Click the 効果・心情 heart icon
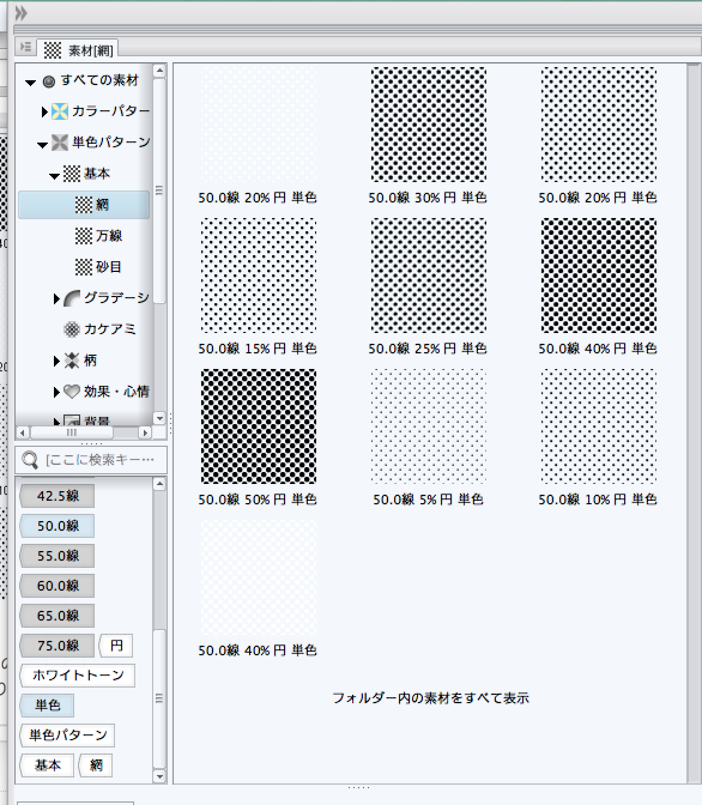Viewport: 702px width, 805px height. (x=72, y=391)
